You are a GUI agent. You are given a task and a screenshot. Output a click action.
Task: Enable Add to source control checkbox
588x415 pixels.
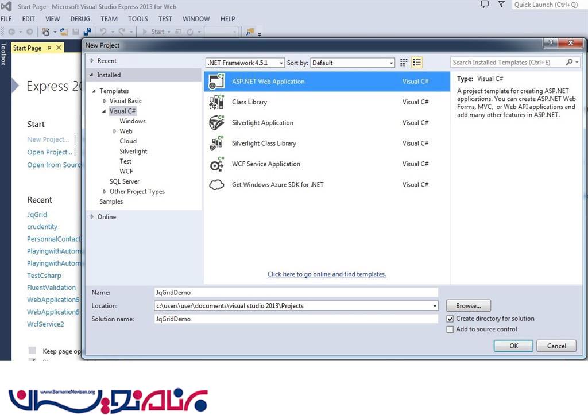(450, 329)
